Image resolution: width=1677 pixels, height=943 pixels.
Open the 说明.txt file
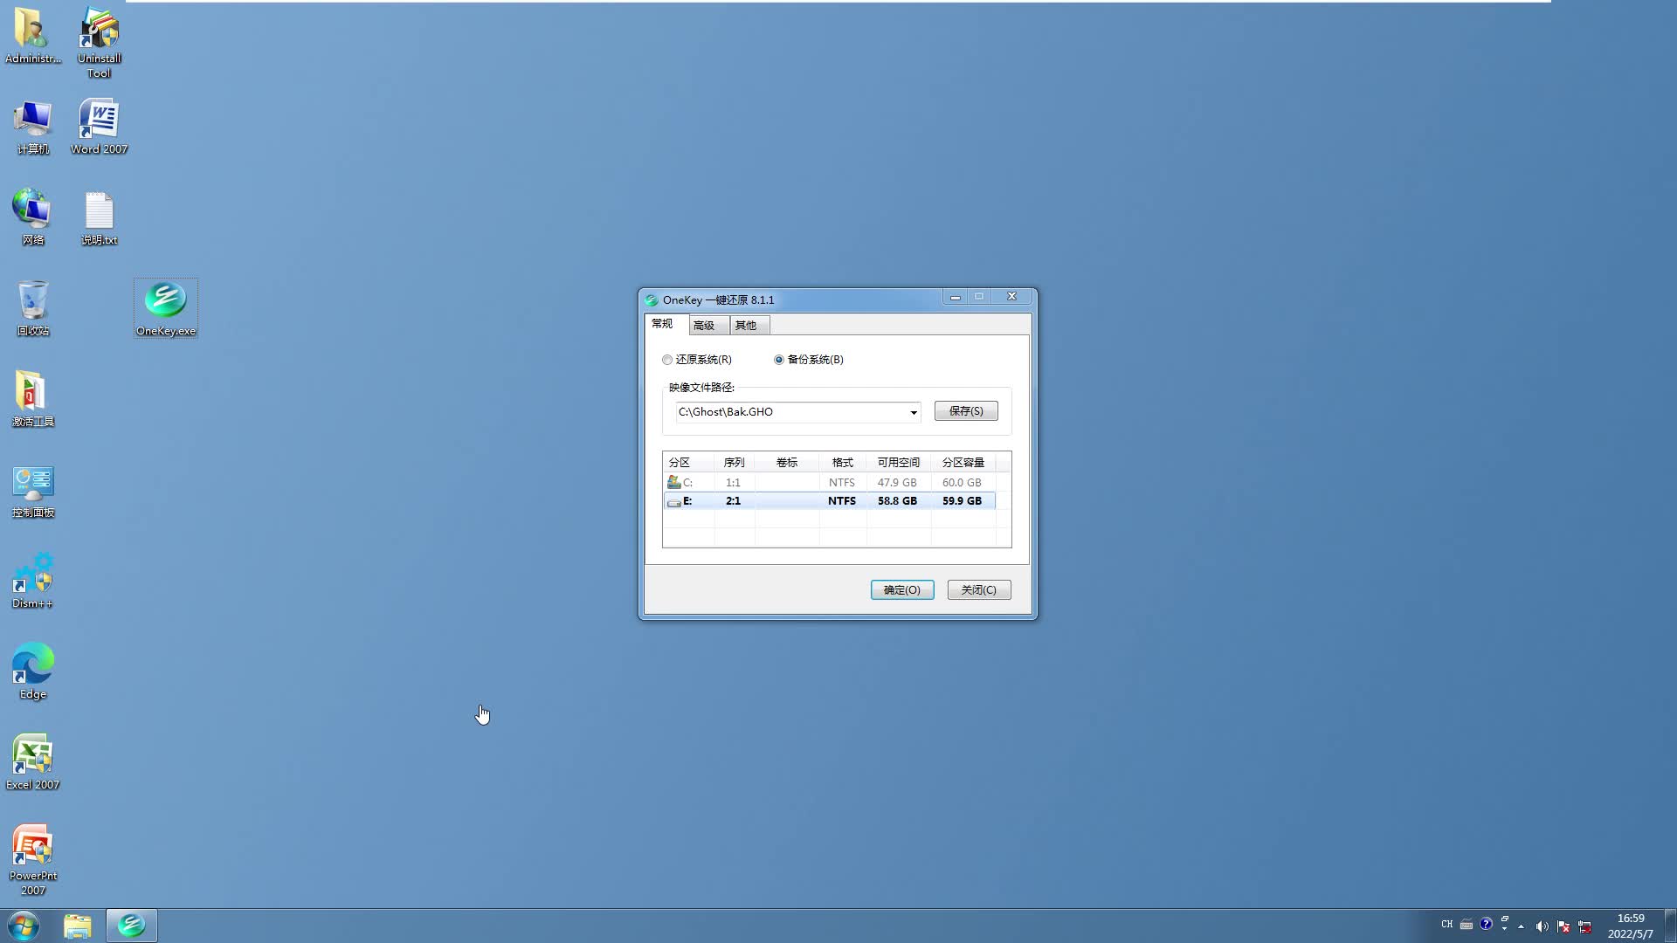click(x=98, y=212)
